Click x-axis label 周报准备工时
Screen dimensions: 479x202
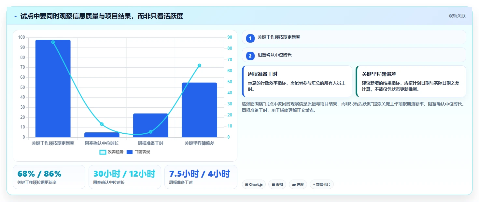(151, 143)
